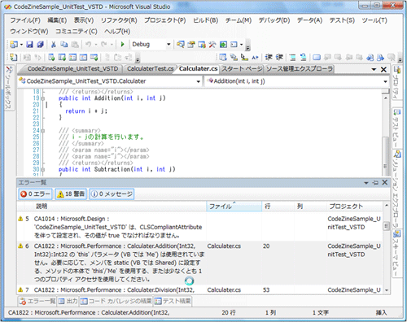Image resolution: width=407 pixels, height=322 pixels.
Task: Open Error List window position dropdown arrow
Action: click(x=366, y=183)
